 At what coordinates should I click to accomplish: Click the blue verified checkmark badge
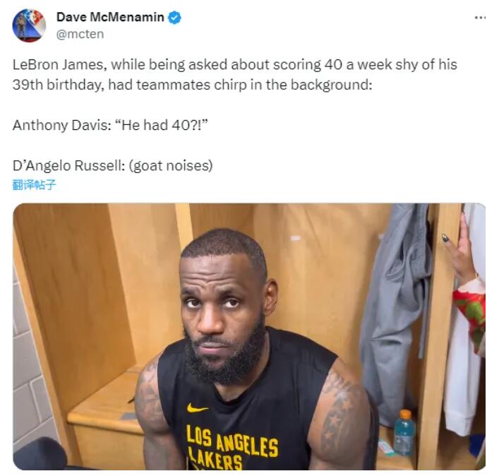174,18
